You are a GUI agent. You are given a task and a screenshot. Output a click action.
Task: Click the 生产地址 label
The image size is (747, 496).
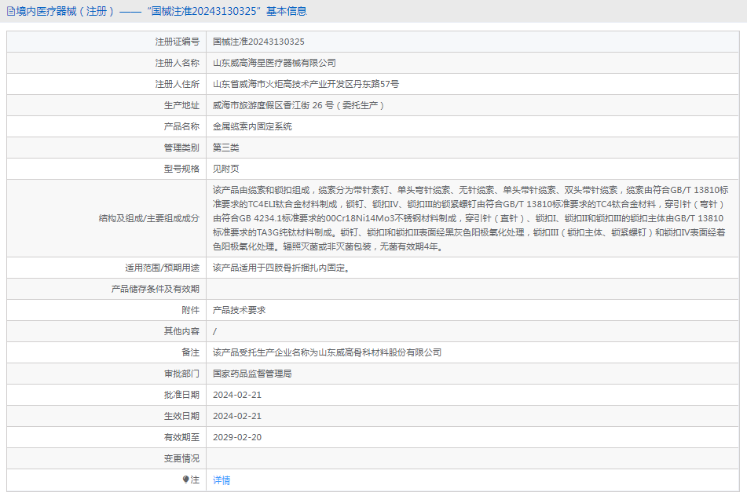[181, 105]
